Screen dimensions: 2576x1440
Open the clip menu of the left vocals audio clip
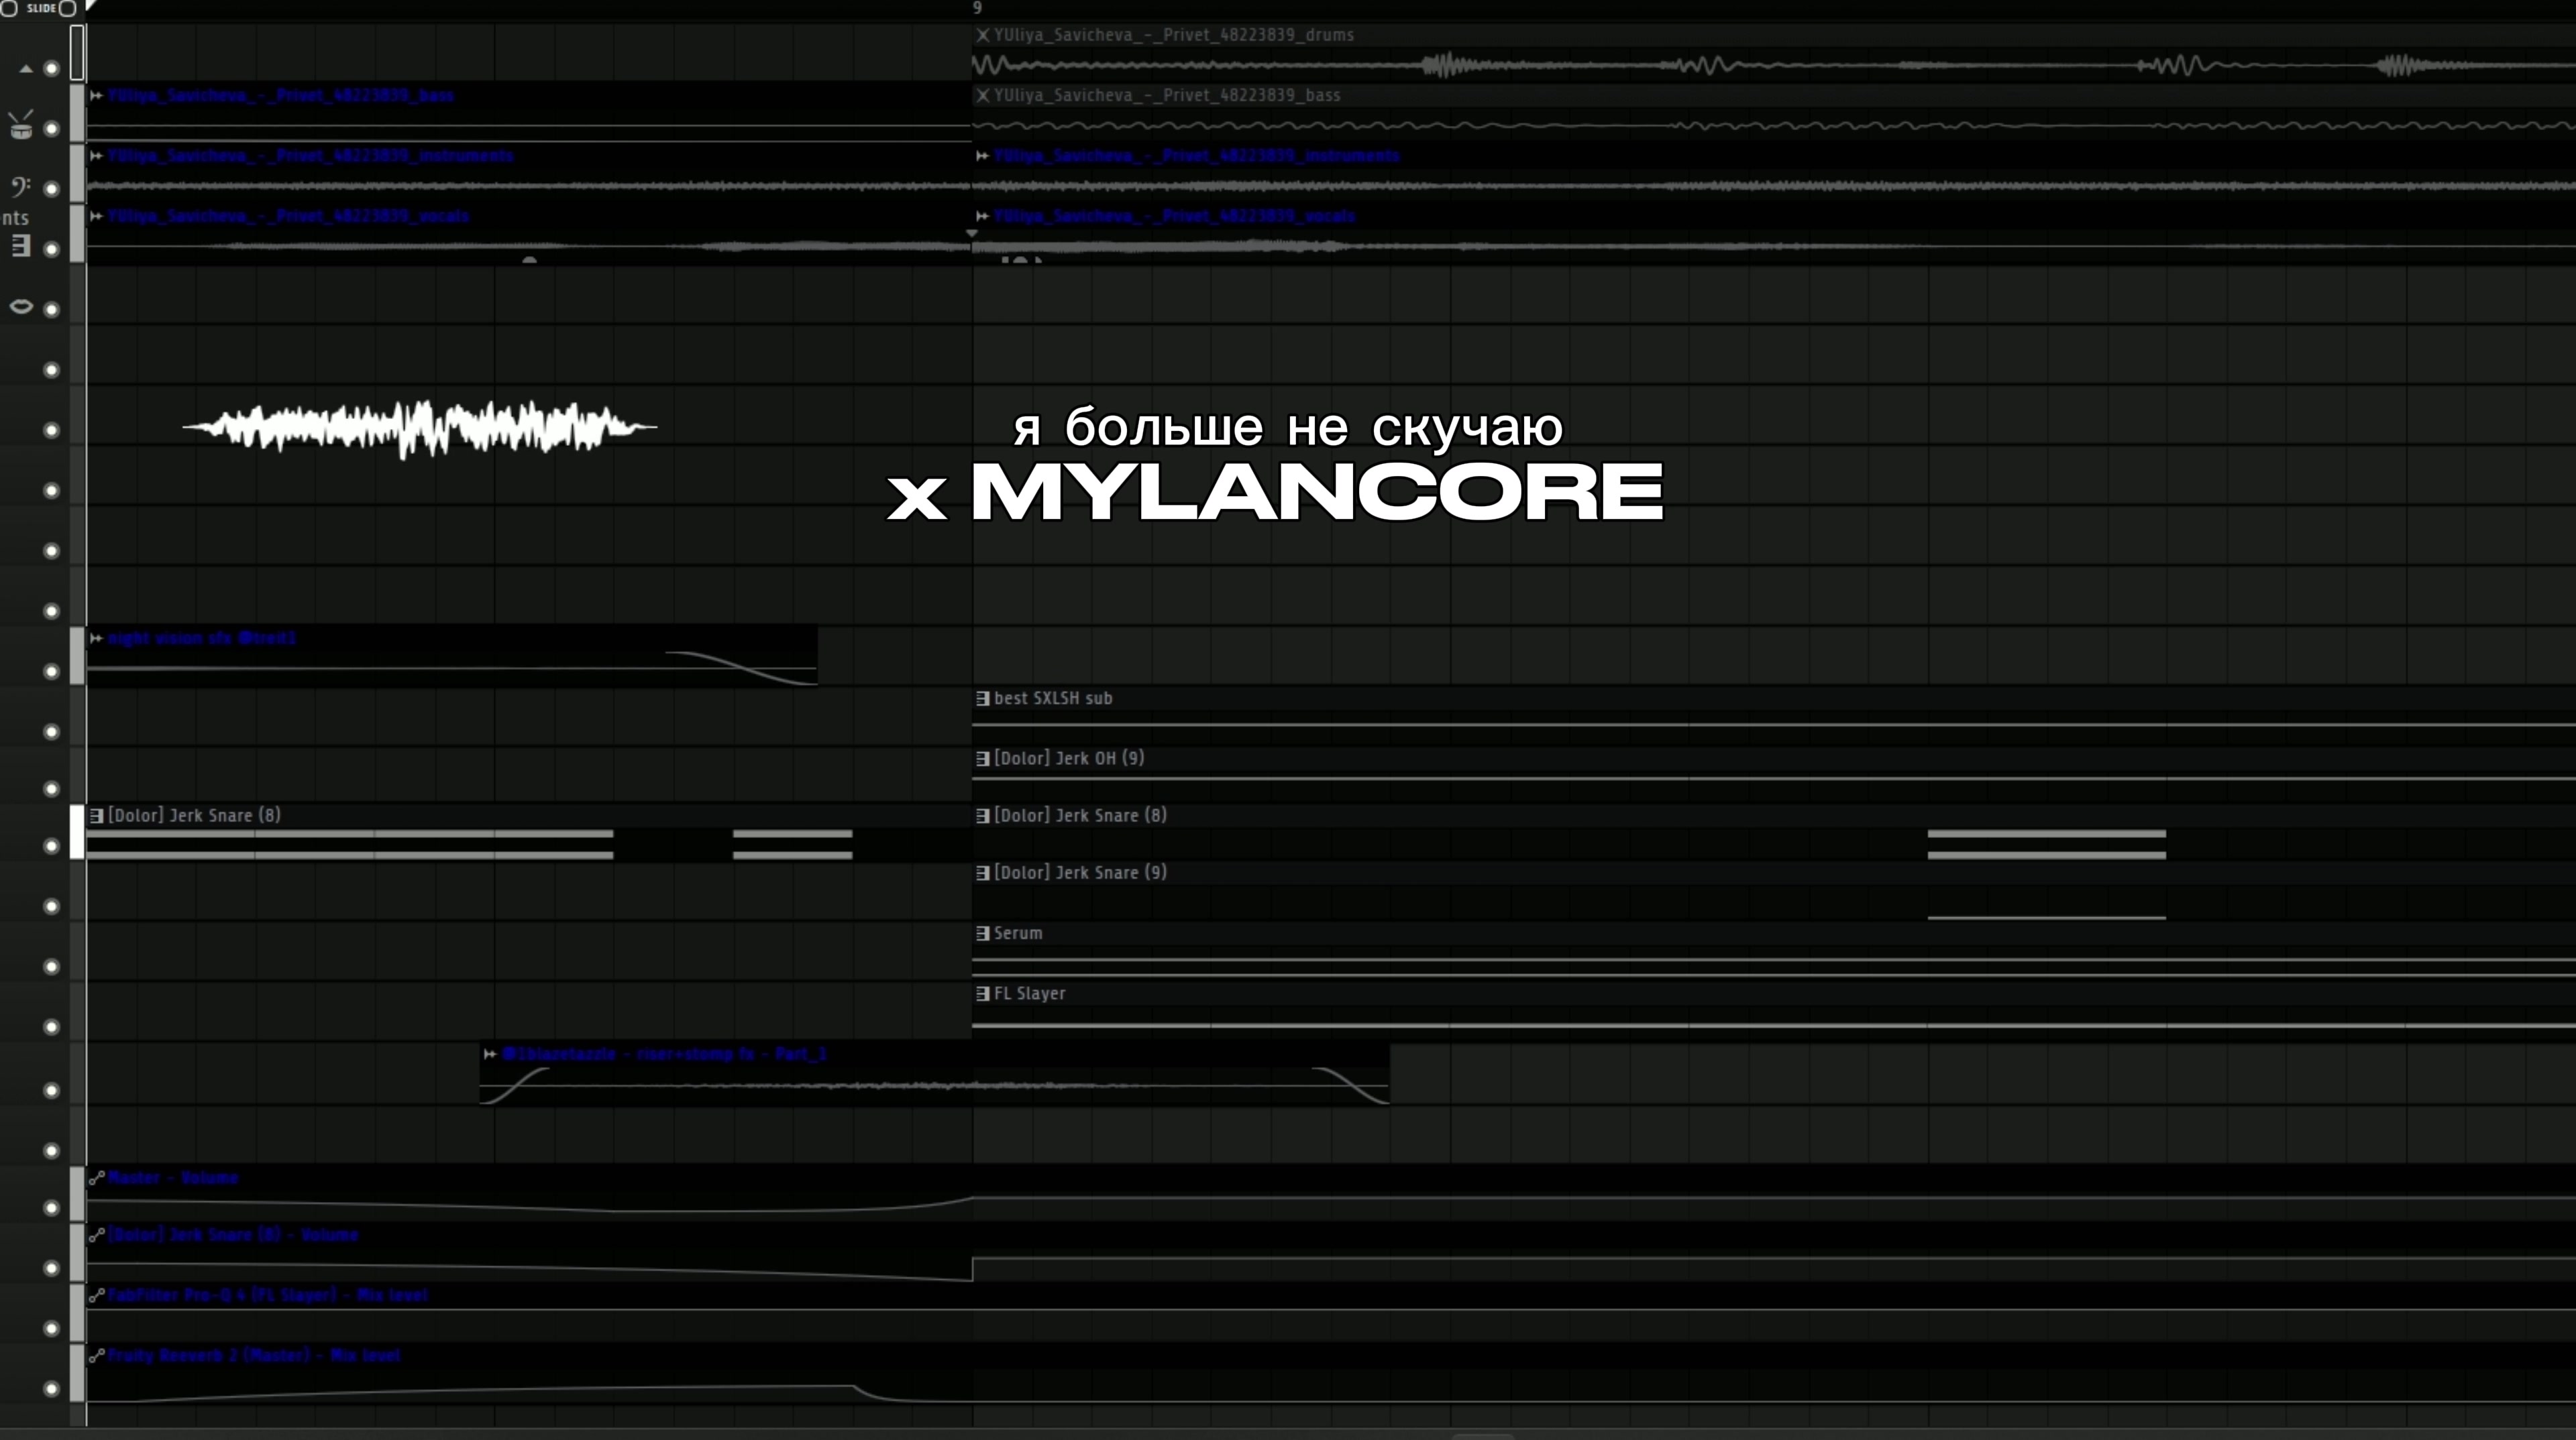point(96,216)
